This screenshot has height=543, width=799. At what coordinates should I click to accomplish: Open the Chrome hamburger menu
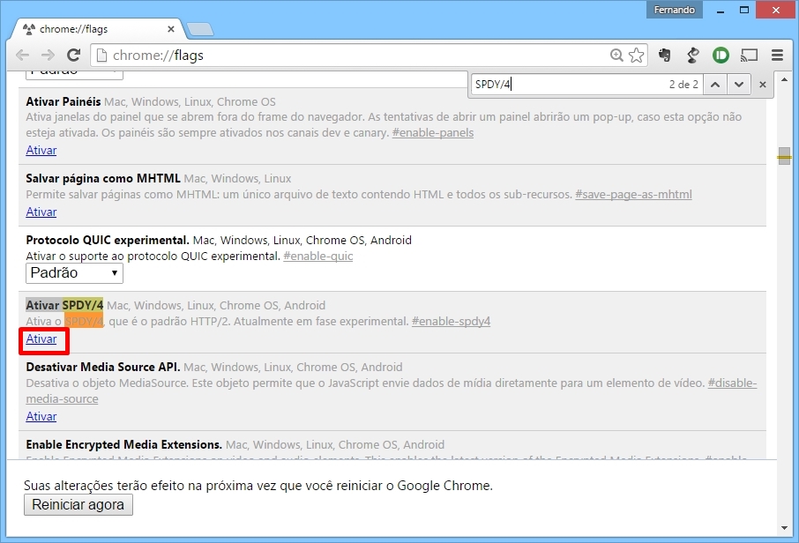tap(777, 55)
